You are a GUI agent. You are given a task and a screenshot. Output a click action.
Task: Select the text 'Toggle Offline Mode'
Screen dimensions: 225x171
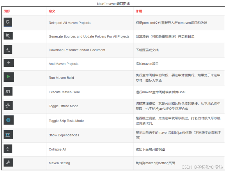[63, 106]
